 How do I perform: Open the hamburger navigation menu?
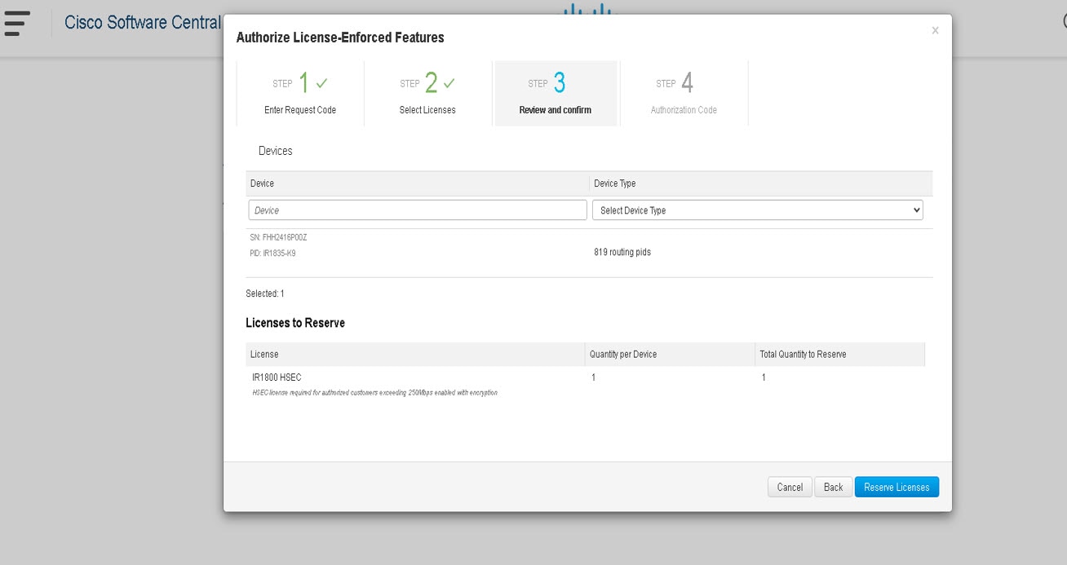(x=16, y=23)
